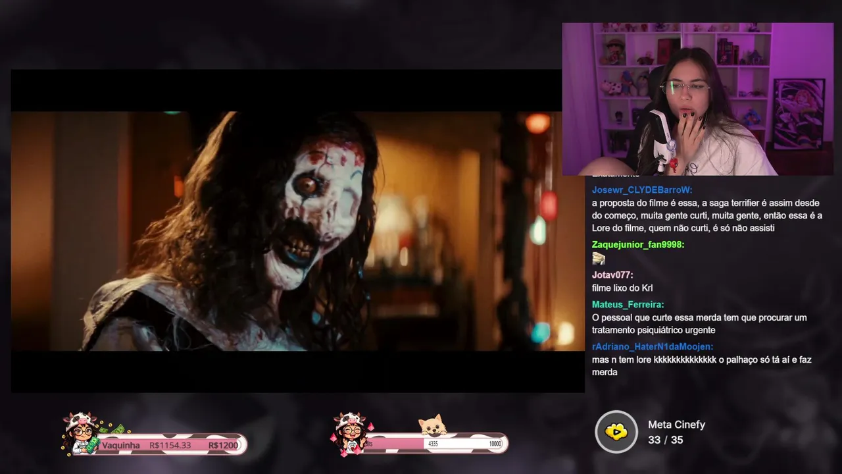Viewport: 842px width, 474px height.
Task: Click the bits goal progress bar
Action: coord(435,444)
